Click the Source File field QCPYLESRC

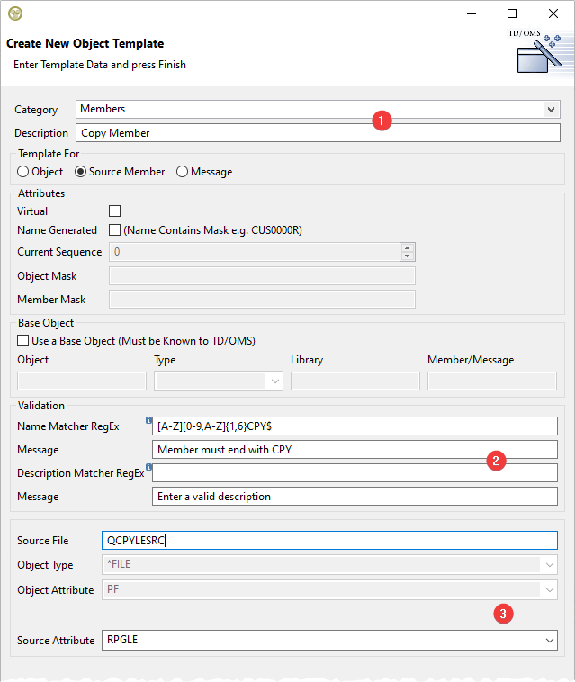(x=328, y=541)
